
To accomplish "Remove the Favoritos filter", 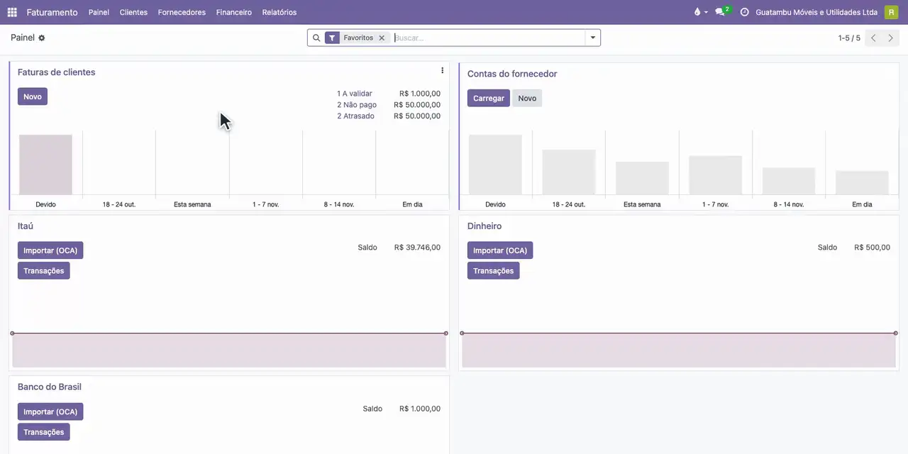I will [x=382, y=38].
